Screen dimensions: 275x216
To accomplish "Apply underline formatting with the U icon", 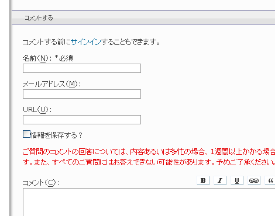I will point(237,180).
